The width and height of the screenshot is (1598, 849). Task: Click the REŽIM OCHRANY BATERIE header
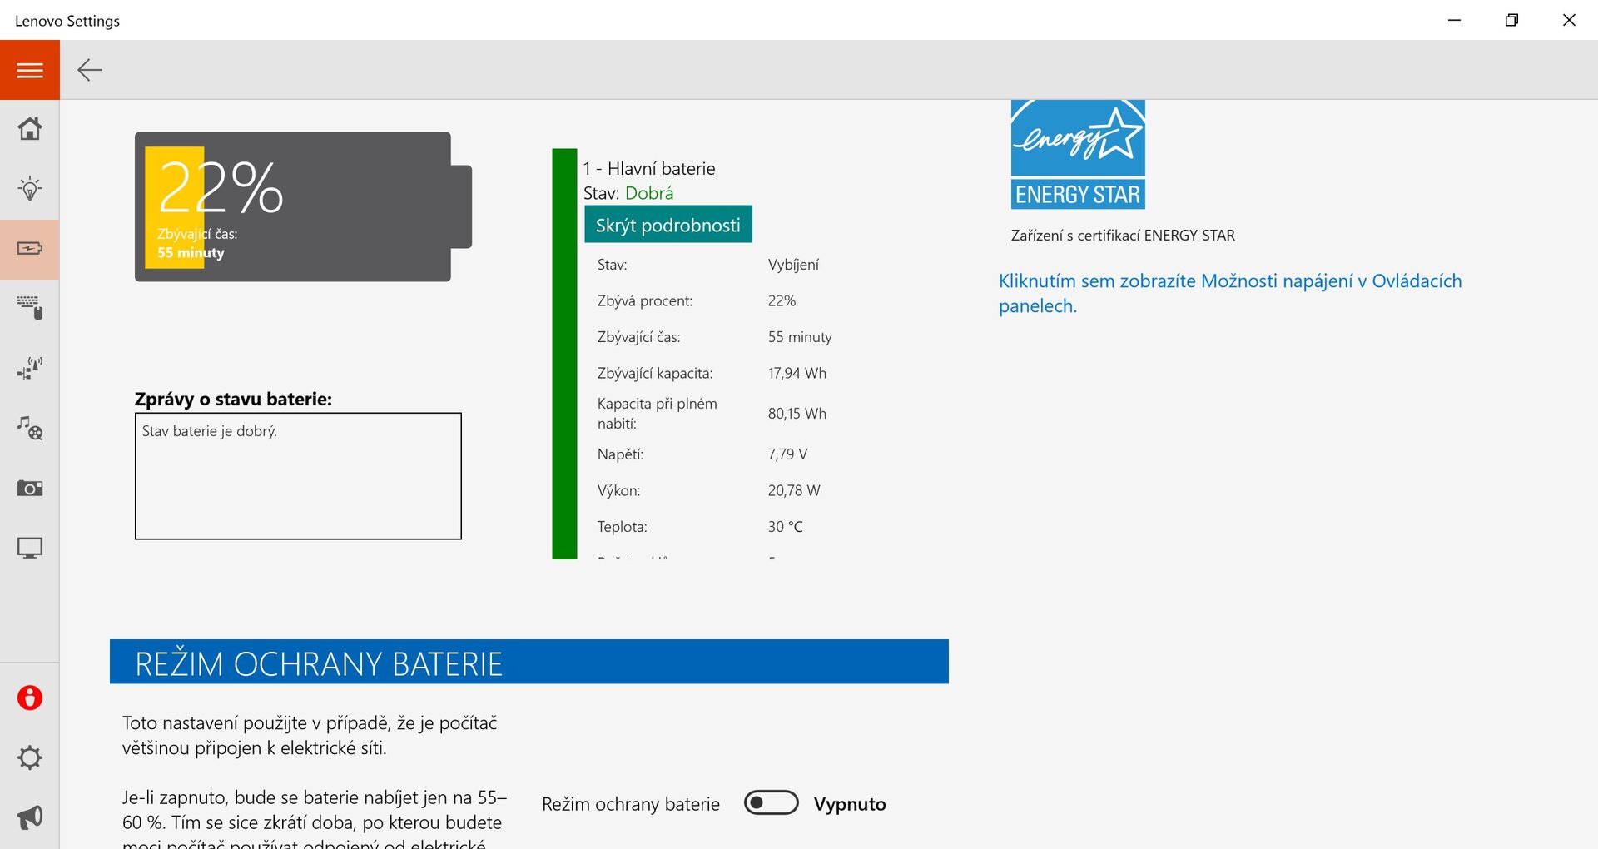529,663
